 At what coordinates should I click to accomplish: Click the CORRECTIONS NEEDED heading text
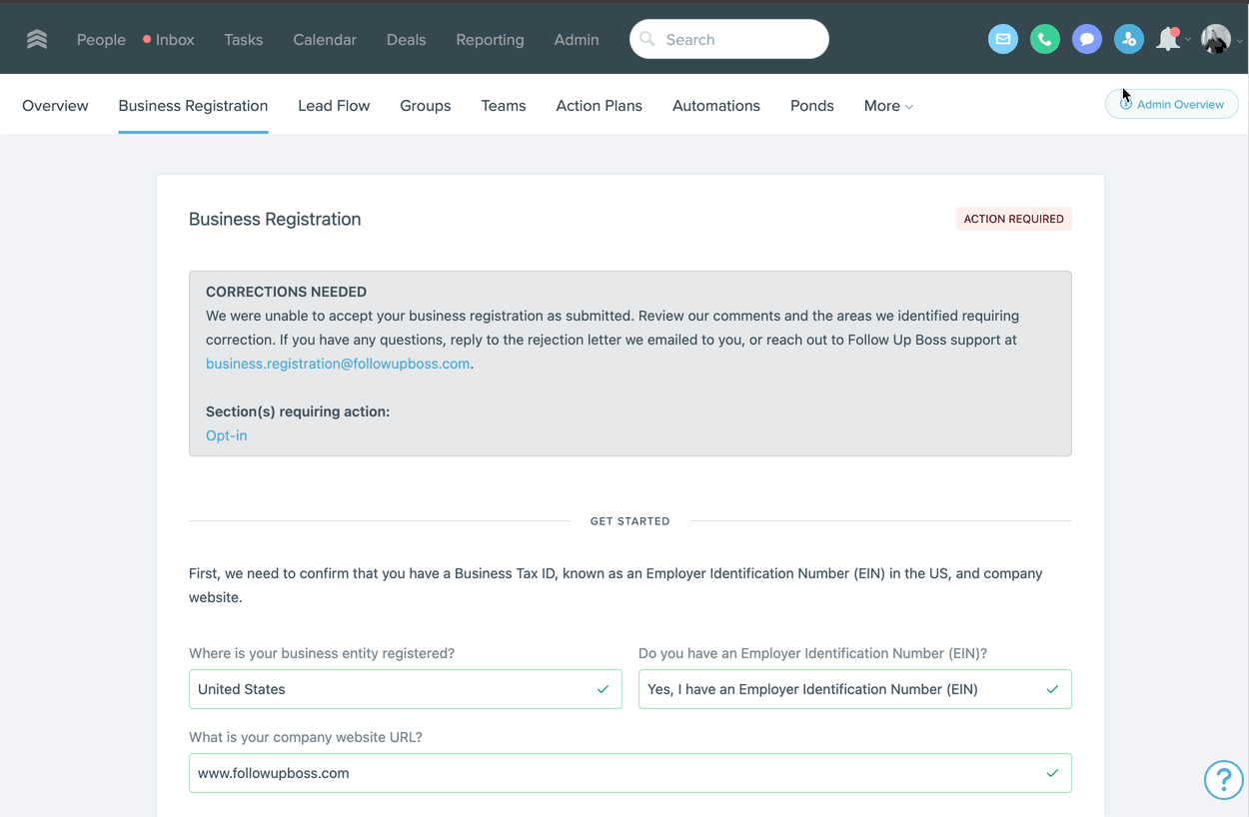[286, 292]
